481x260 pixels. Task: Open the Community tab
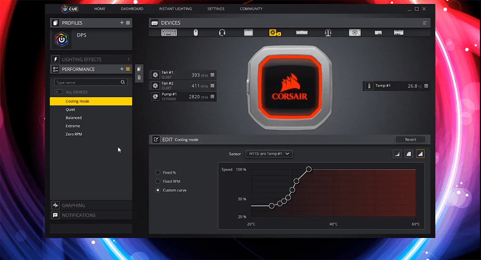(x=251, y=9)
